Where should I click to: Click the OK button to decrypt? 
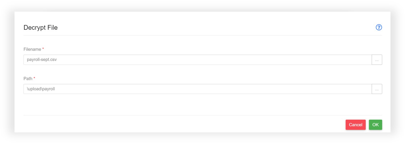375,125
